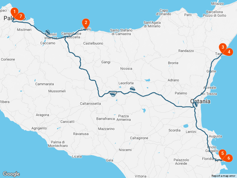Select marker number 4 on the east coast
Screen dimensions: 237x178
pos(229,52)
